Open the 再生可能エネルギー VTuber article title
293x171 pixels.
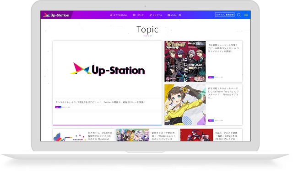(223, 93)
